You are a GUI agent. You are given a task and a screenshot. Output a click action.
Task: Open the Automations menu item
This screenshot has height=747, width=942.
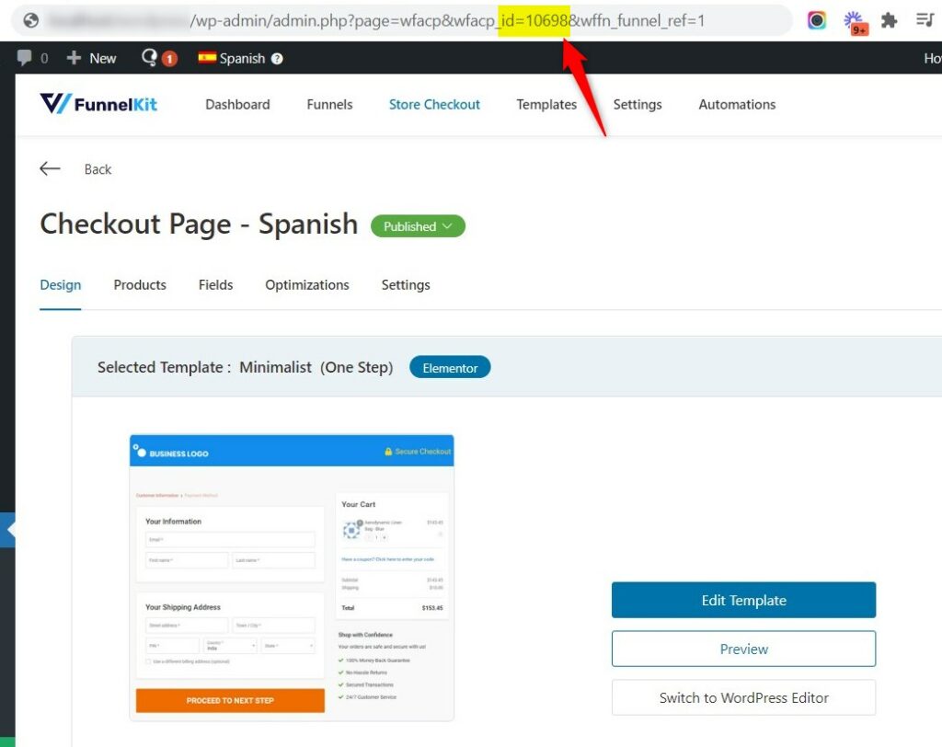click(737, 105)
